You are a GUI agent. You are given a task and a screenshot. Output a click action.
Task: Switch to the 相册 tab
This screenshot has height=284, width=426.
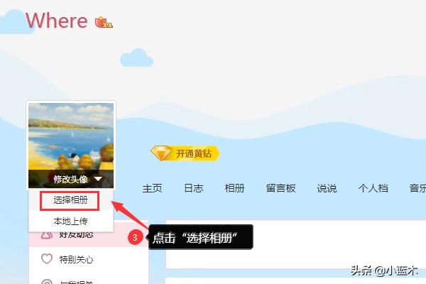[x=234, y=188]
